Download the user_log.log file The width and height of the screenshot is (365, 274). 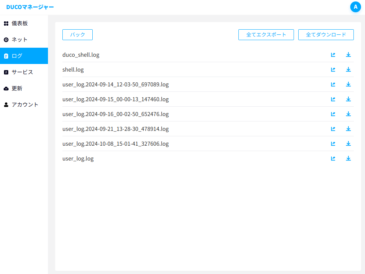(x=348, y=158)
